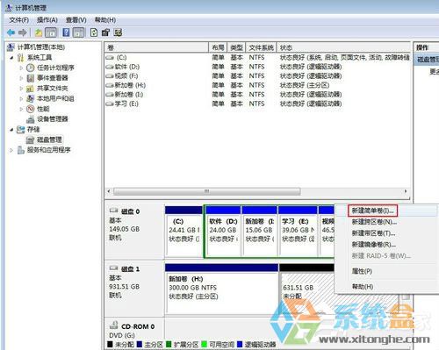Select the (C:) 24.41 GB partition block

pyautogui.click(x=184, y=231)
